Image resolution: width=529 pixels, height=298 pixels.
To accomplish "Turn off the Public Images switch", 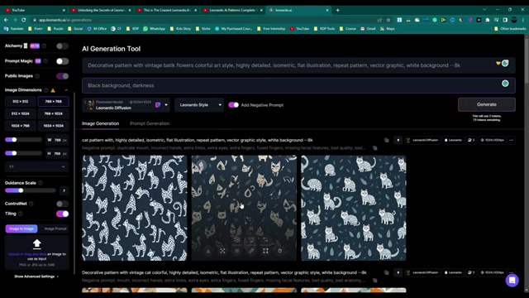I will coord(63,76).
